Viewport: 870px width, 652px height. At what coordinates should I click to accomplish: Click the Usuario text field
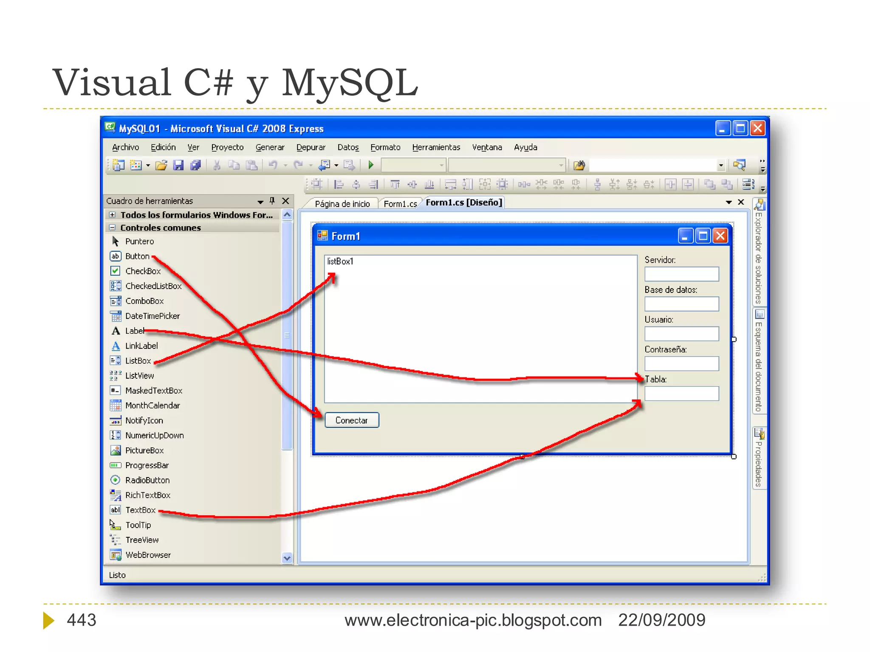click(682, 334)
